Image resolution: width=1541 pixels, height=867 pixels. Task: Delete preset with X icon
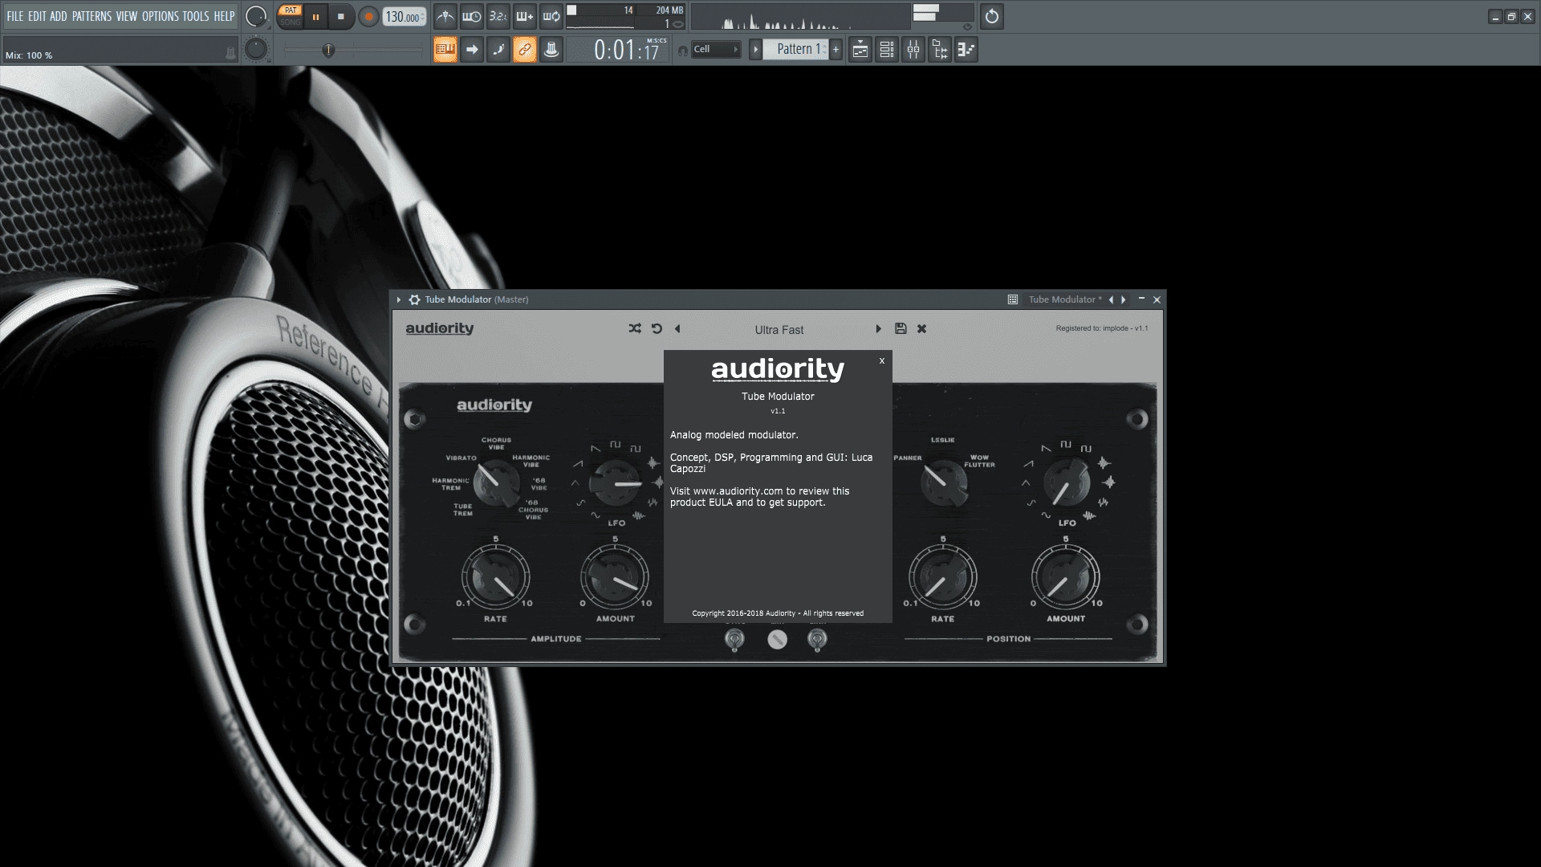[921, 328]
